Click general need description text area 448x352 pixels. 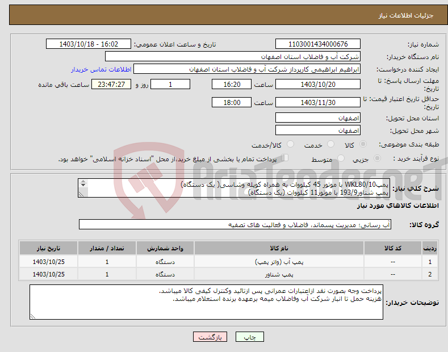(x=234, y=188)
